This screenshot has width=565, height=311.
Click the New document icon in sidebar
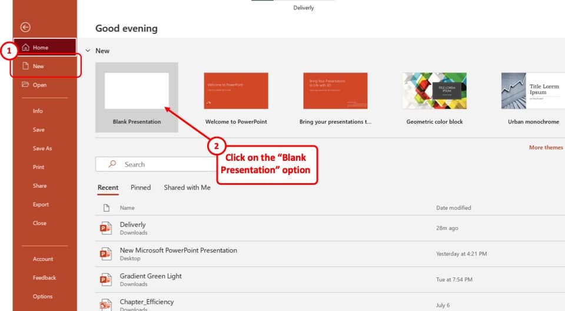coord(25,66)
